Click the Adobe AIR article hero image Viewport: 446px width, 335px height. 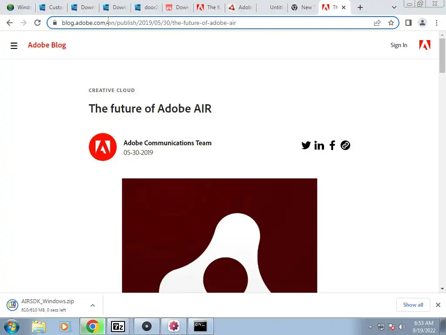click(220, 236)
